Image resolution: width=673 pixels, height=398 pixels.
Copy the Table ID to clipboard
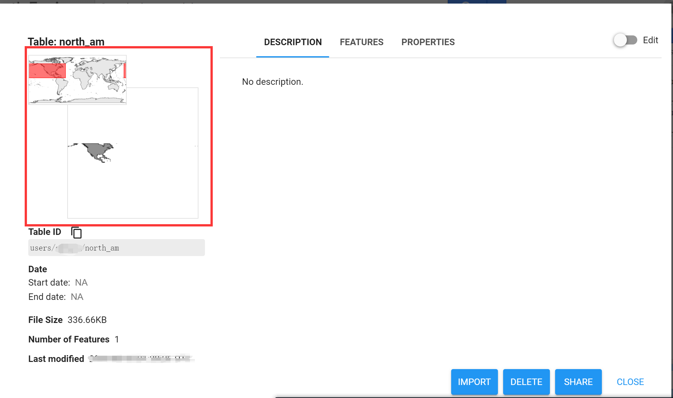tap(76, 233)
